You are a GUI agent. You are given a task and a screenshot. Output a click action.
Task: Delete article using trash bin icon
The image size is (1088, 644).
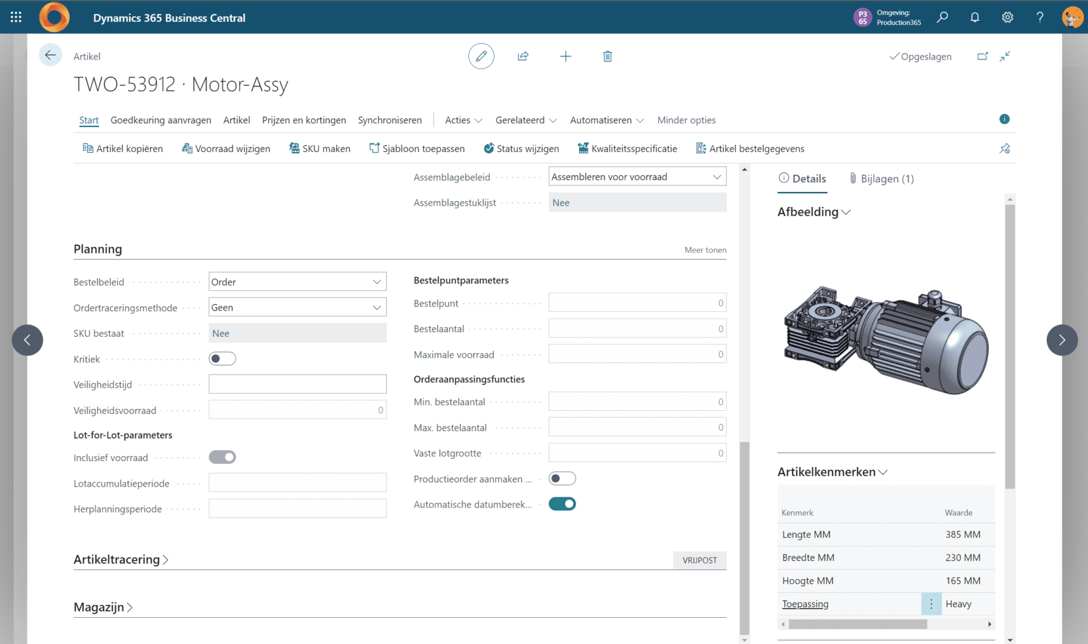[607, 56]
